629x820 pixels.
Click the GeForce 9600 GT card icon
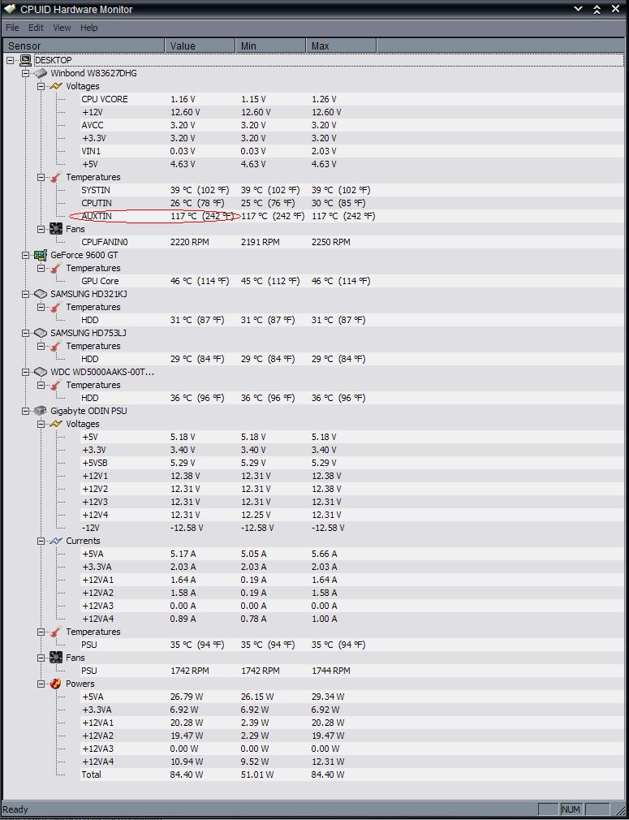pos(41,255)
